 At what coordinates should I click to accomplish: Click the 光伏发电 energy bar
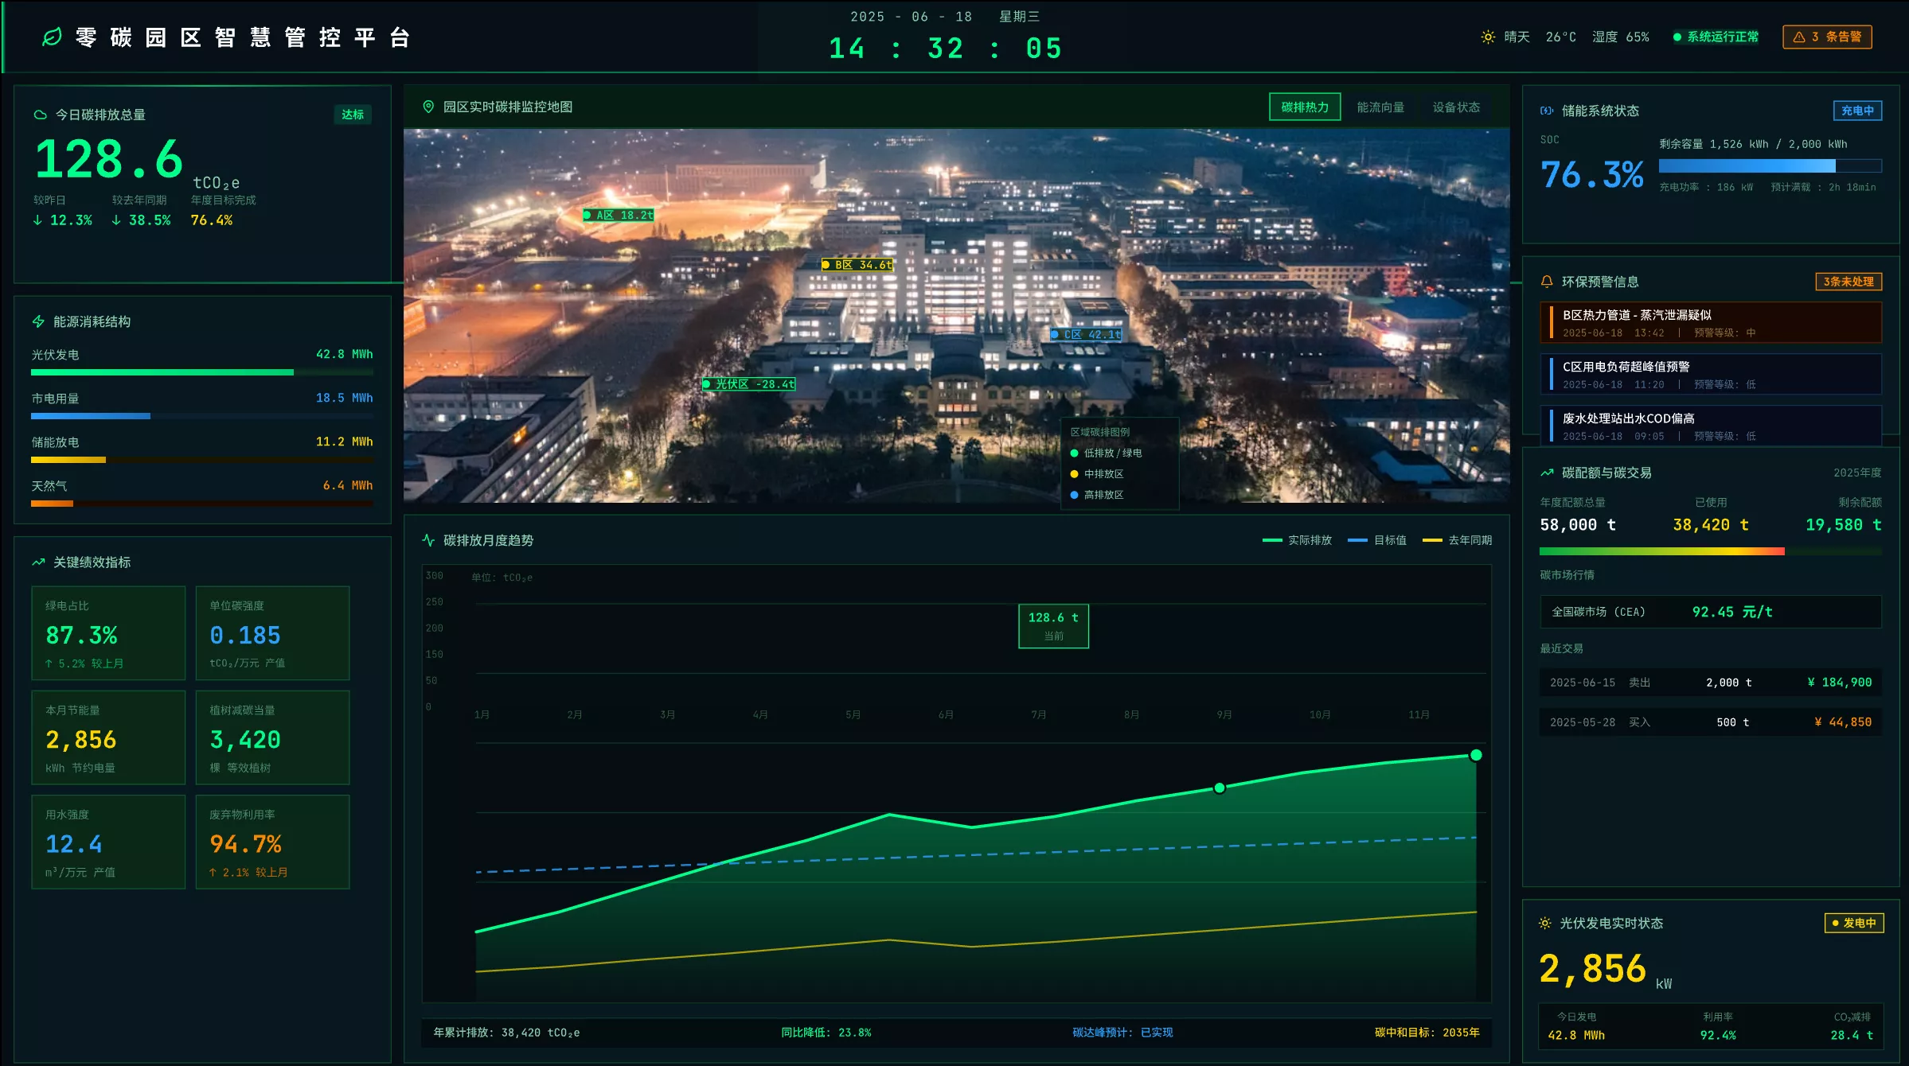pyautogui.click(x=202, y=372)
